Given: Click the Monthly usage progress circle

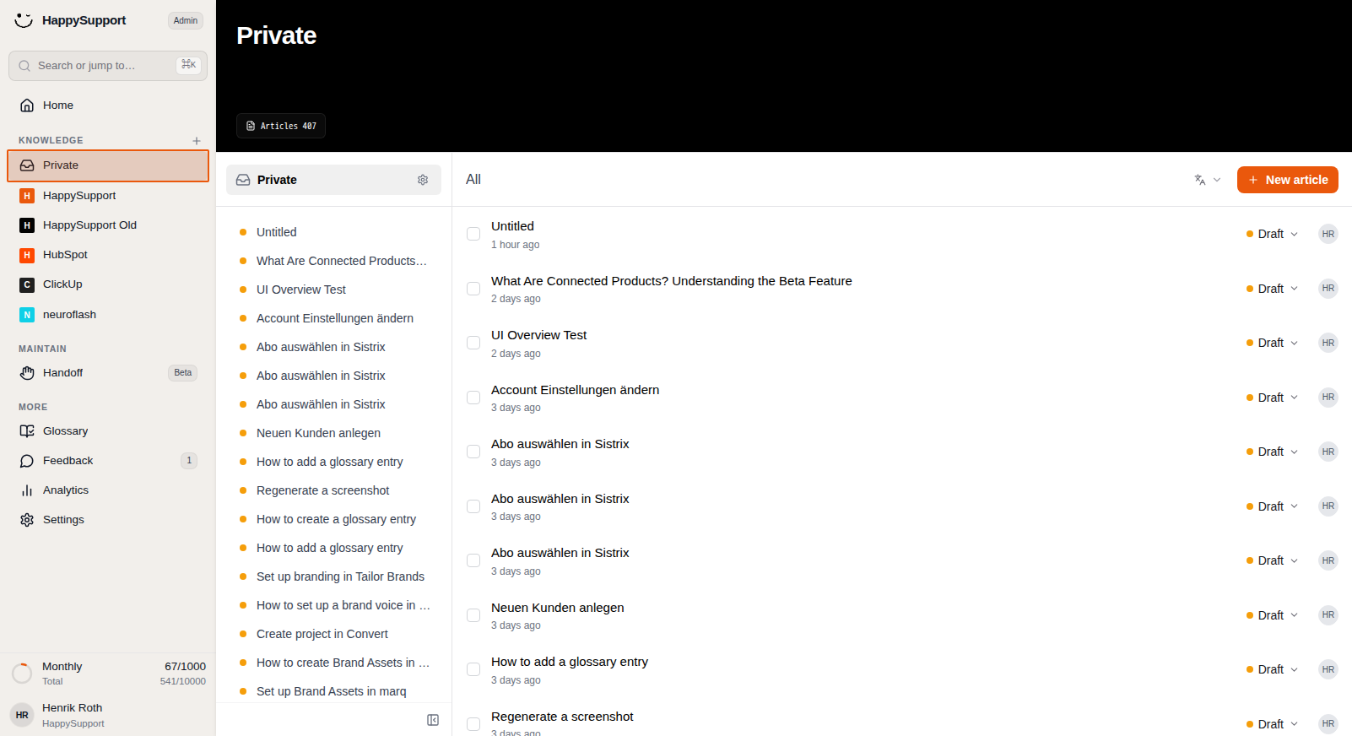Looking at the screenshot, I should [x=22, y=674].
